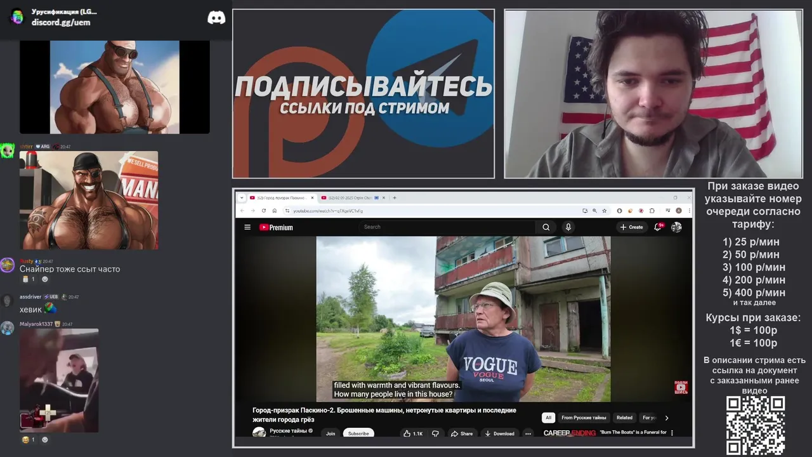Click the Burn The Boats related video thumbnail
Viewport: 812px width, 457px height.
(569, 433)
